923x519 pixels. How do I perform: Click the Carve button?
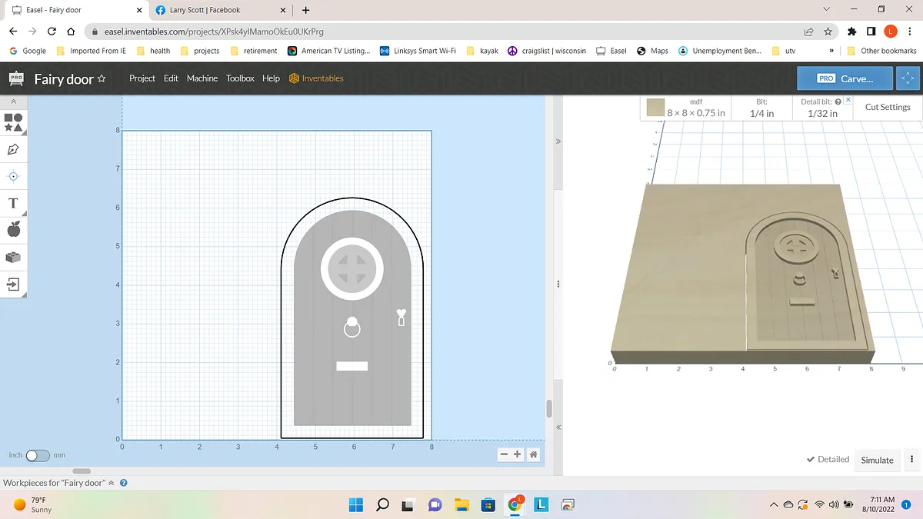pos(845,78)
